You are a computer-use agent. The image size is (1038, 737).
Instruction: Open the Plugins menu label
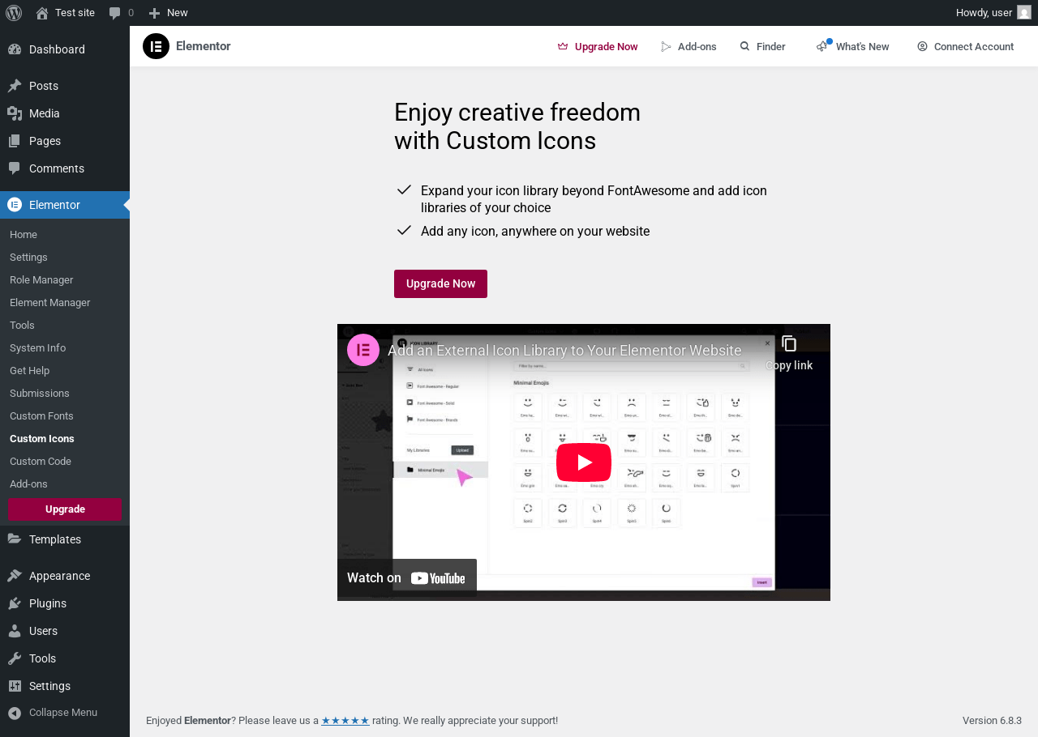48,603
